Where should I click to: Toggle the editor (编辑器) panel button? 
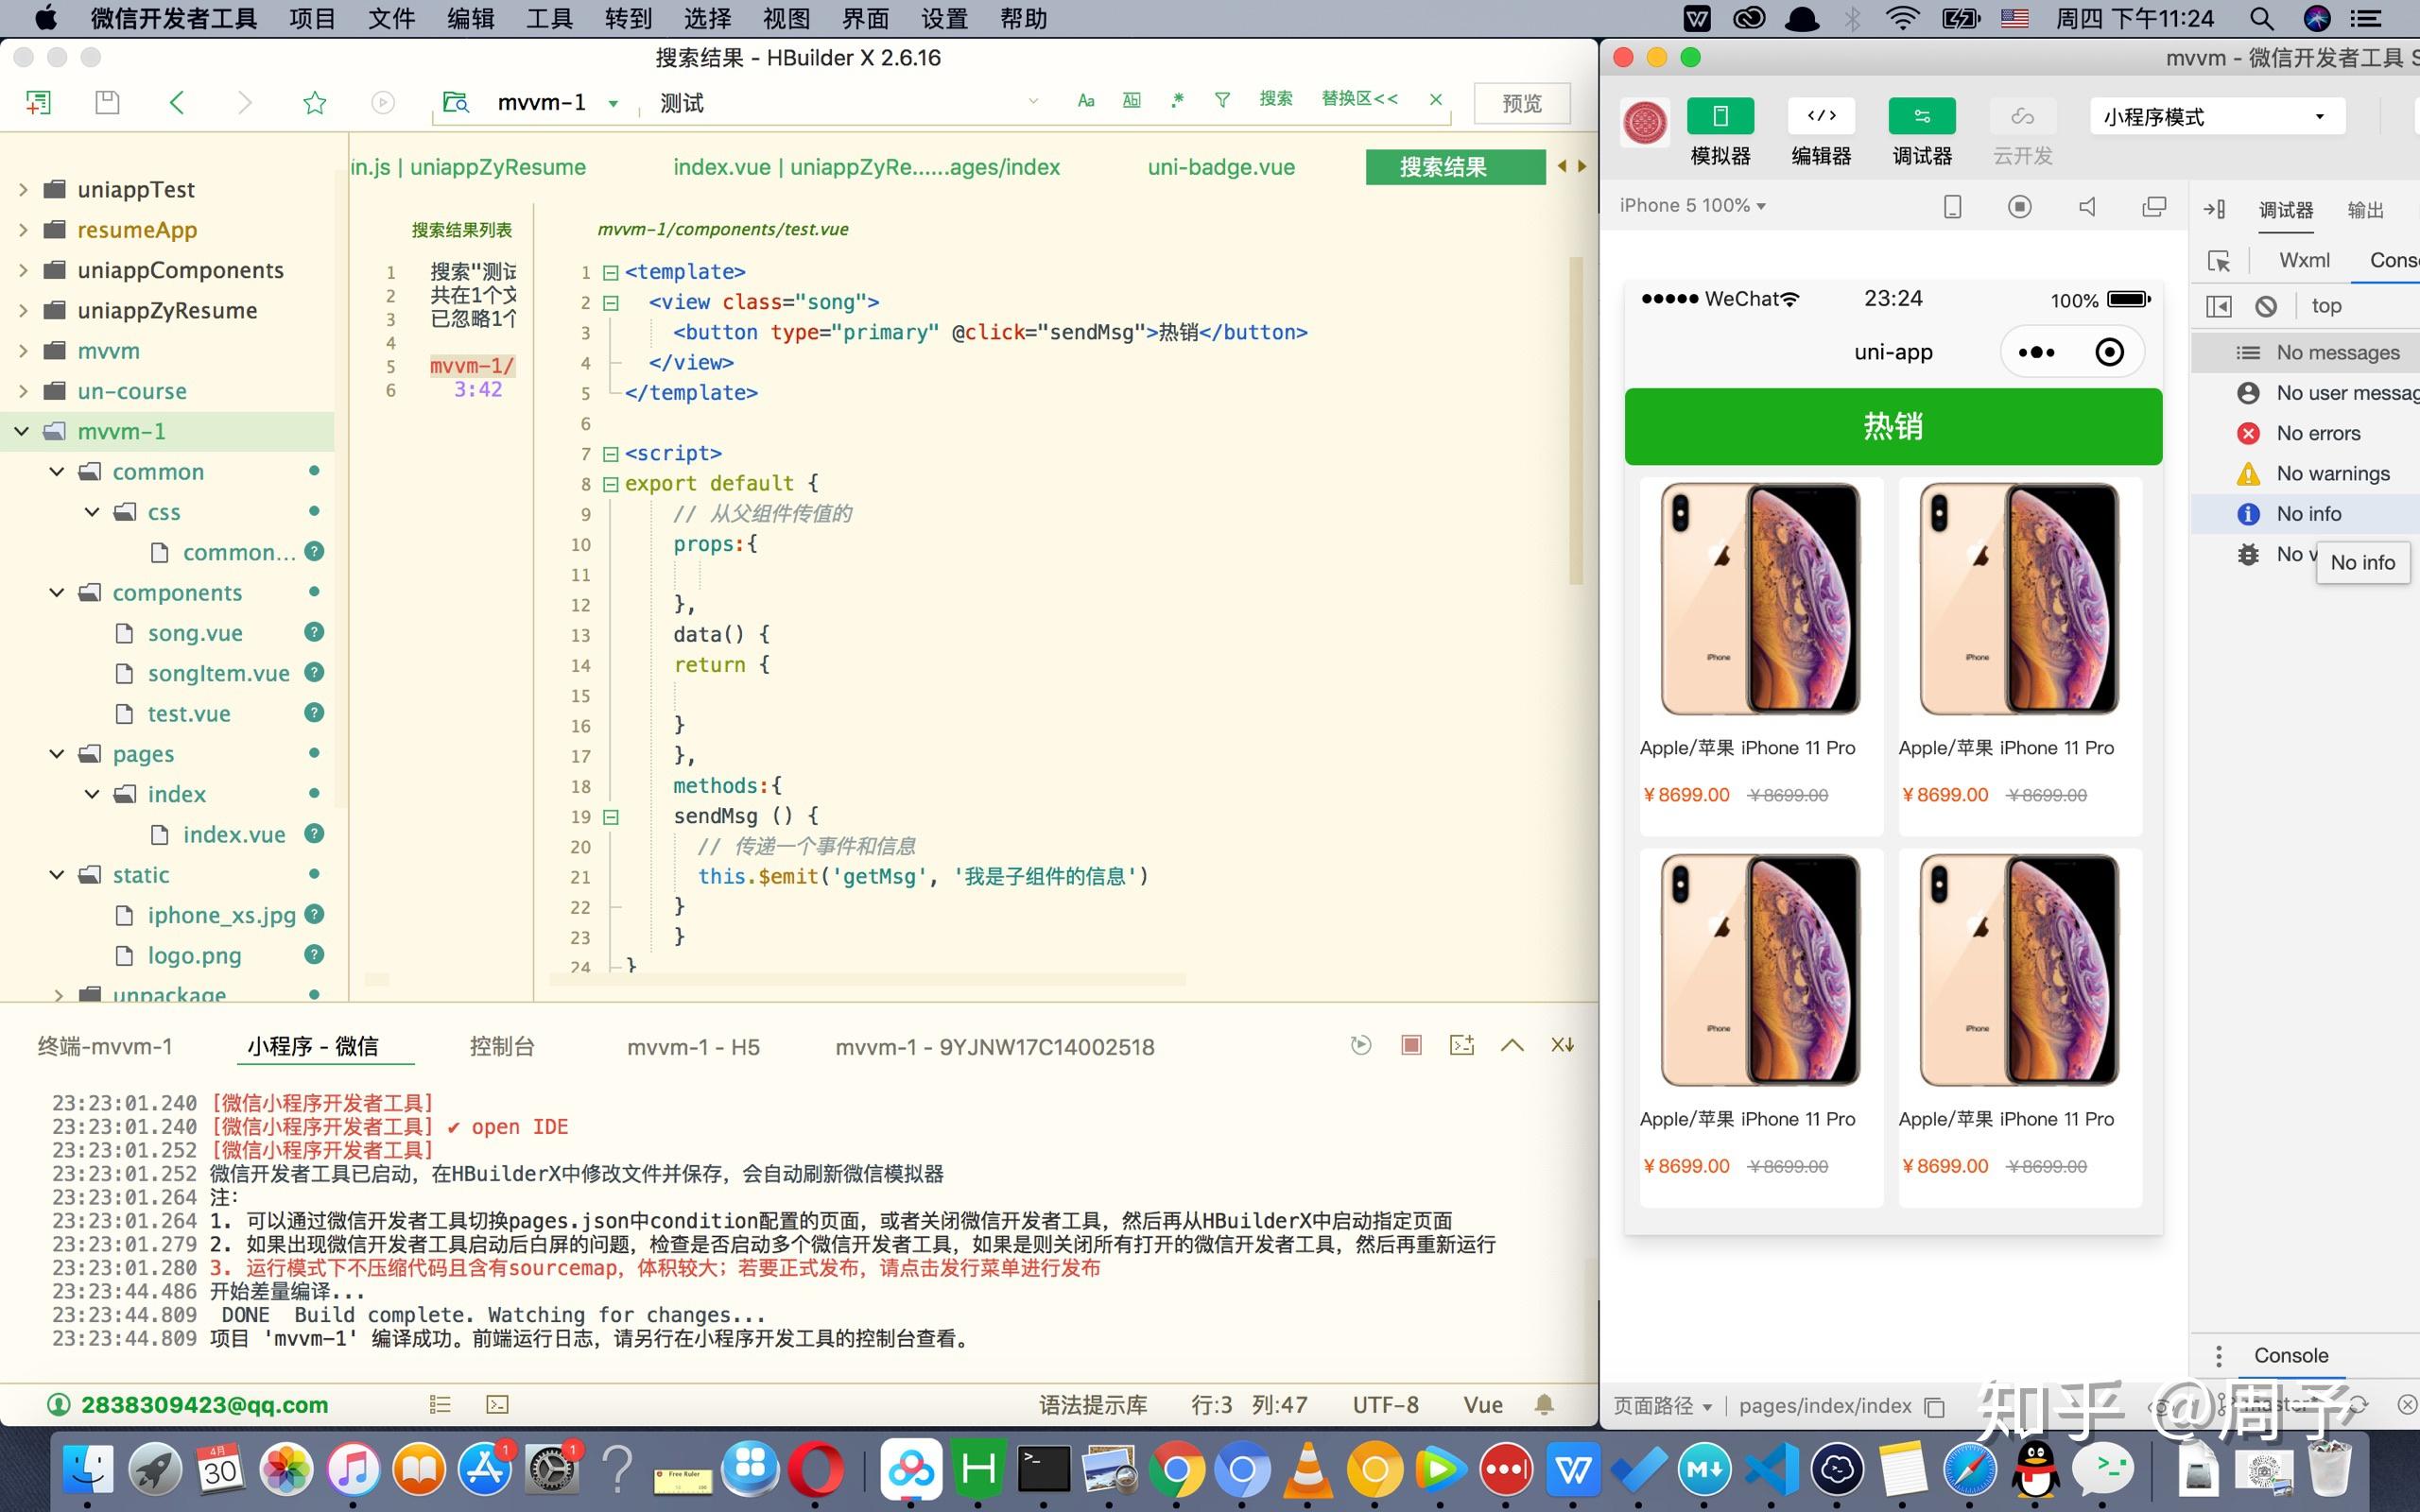tap(1821, 132)
